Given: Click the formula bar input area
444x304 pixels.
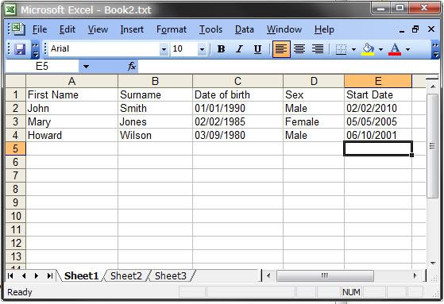Looking at the screenshot, I should click(x=288, y=67).
